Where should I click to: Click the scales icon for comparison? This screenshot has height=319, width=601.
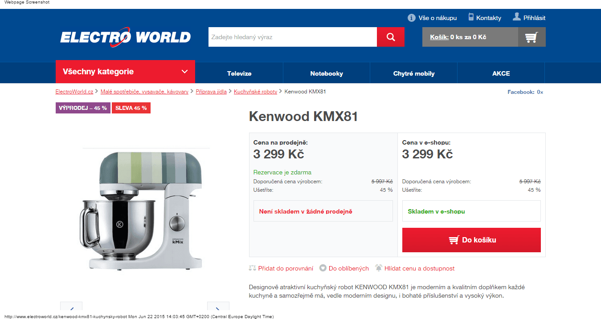click(x=253, y=268)
